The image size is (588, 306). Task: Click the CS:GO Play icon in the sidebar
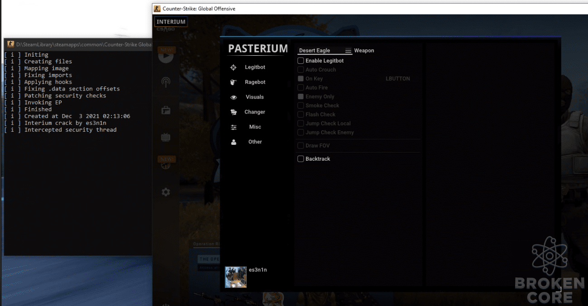coord(166,56)
